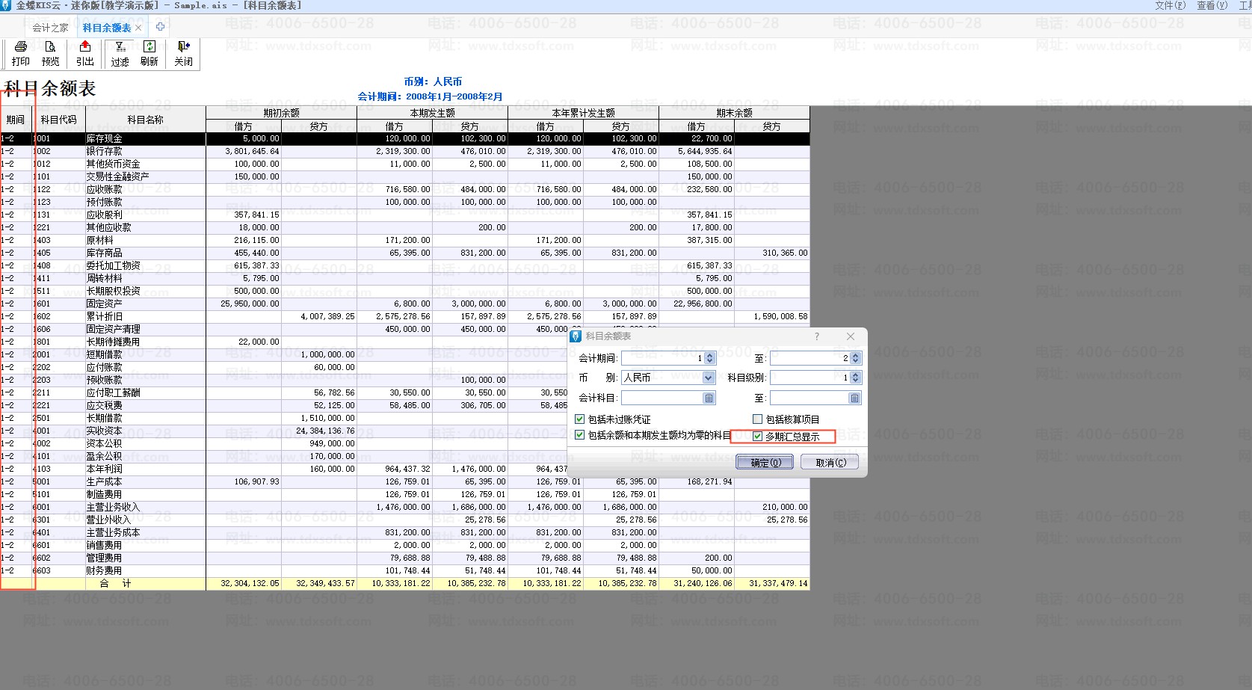This screenshot has width=1252, height=690.
Task: Click the 确定(O) confirm button
Action: 765,463
